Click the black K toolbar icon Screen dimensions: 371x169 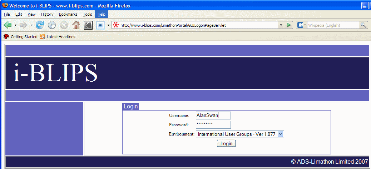coord(88,25)
